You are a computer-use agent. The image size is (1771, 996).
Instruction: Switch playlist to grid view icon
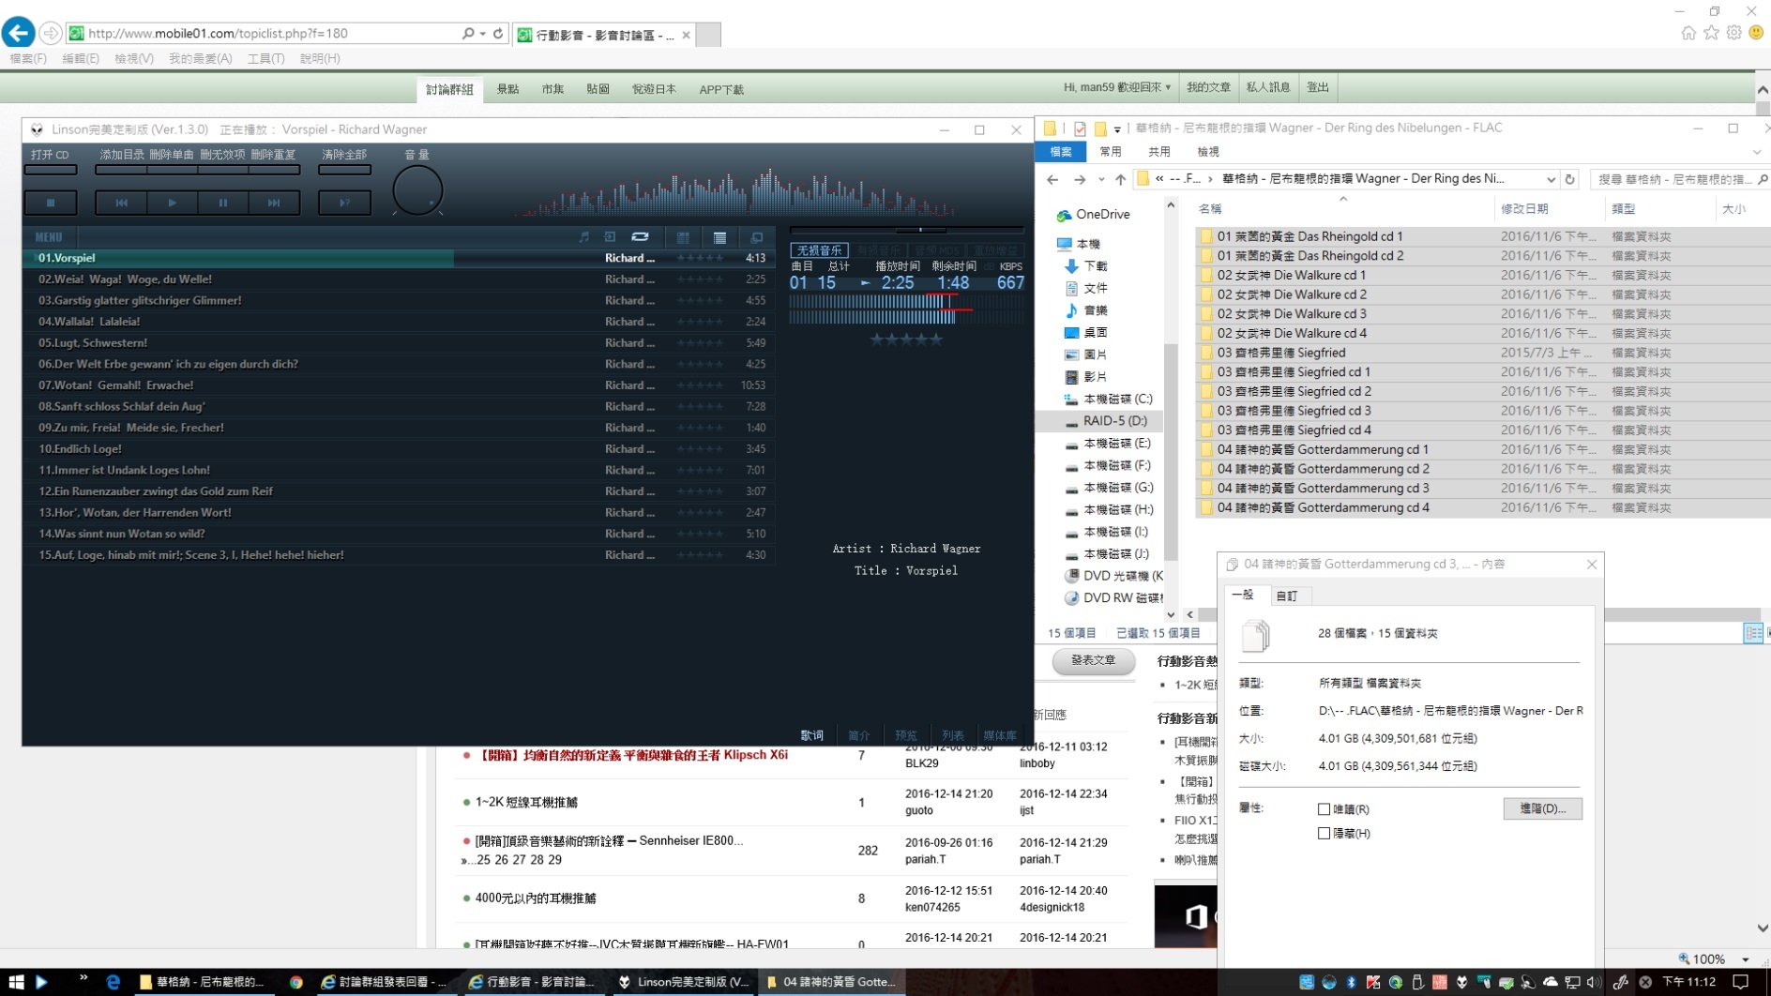[683, 237]
